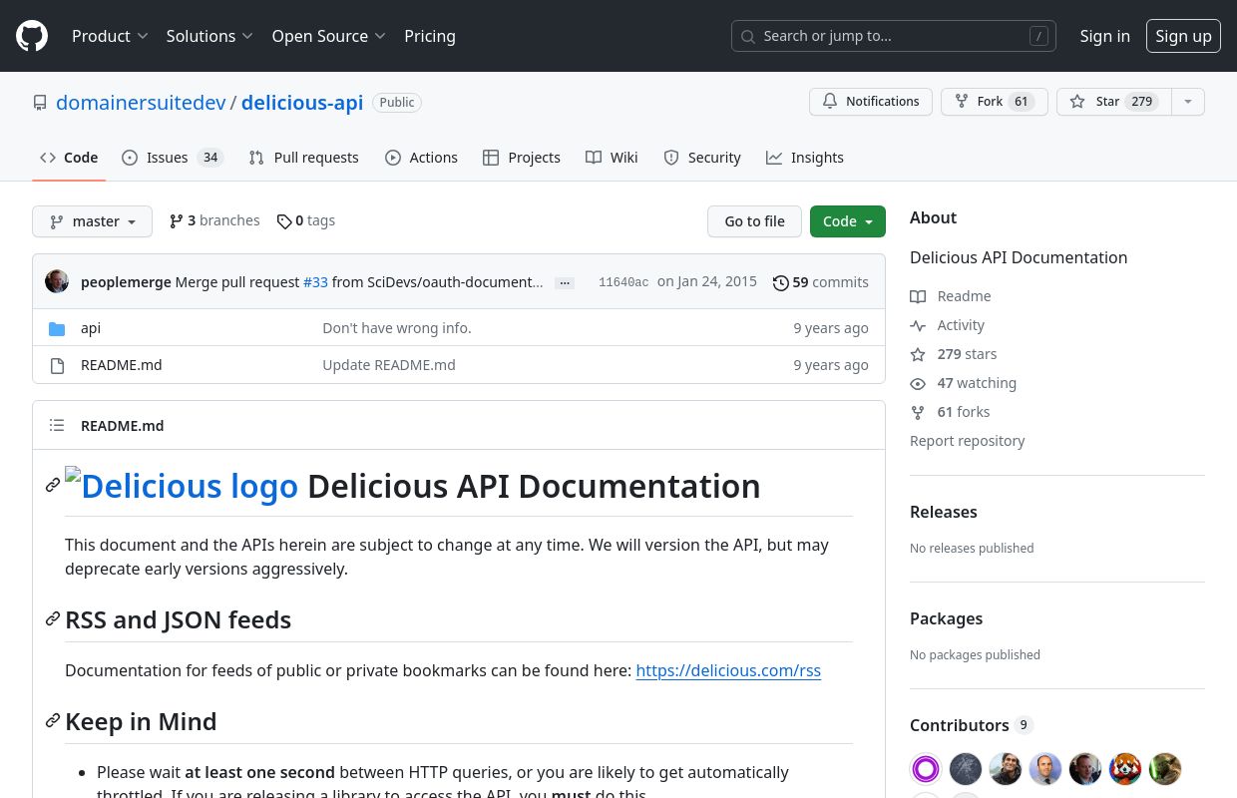Open the GitHub homepage logo

click(32, 36)
